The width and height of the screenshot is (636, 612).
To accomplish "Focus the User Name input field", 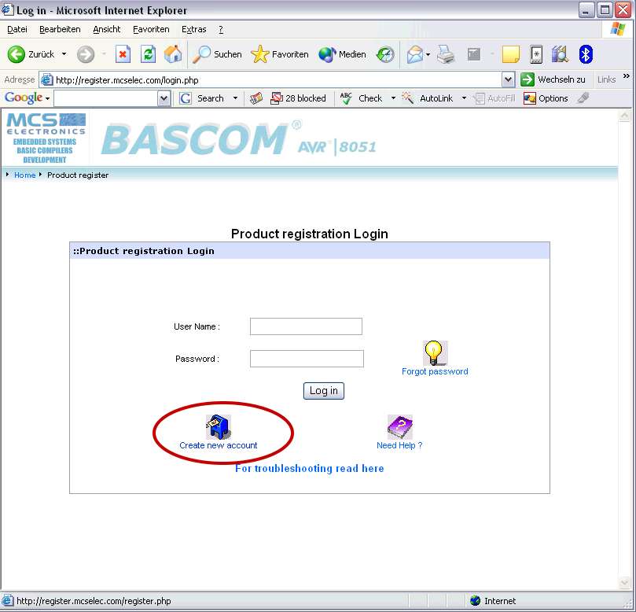I will coord(307,326).
